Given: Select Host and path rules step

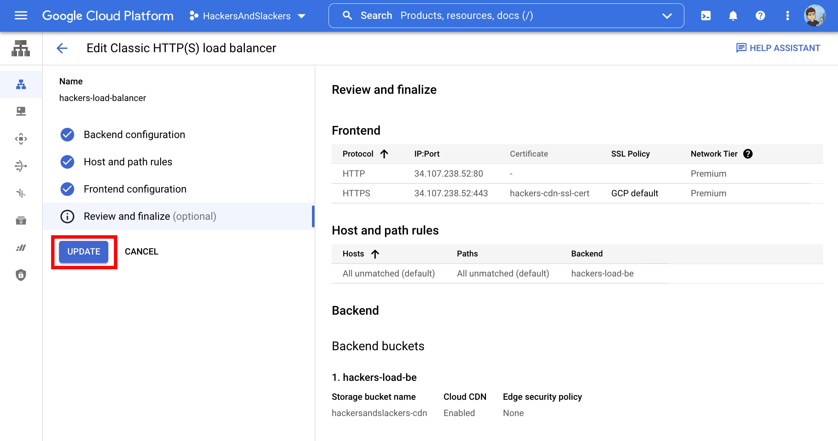Looking at the screenshot, I should (x=128, y=161).
